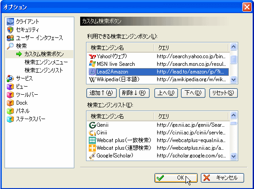Select the ユーザー インタフェース people icon
This screenshot has width=254, height=189.
click(10, 38)
